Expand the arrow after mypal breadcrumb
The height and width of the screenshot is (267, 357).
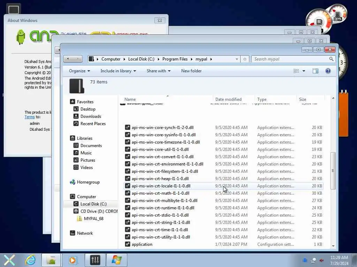click(x=211, y=59)
